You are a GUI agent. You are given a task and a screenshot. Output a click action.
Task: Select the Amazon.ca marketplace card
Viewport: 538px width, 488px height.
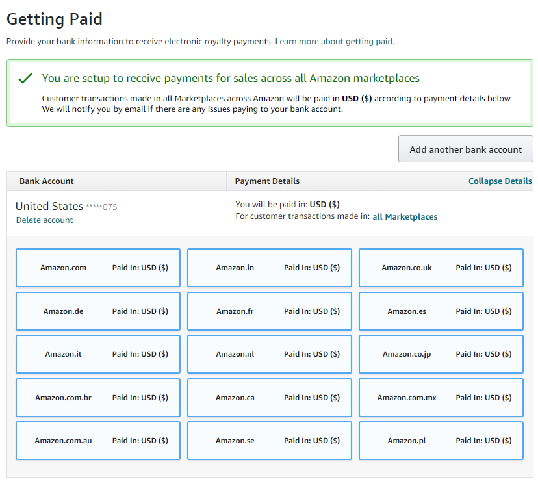(x=270, y=398)
